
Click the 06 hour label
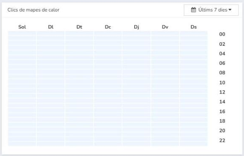[222, 63]
